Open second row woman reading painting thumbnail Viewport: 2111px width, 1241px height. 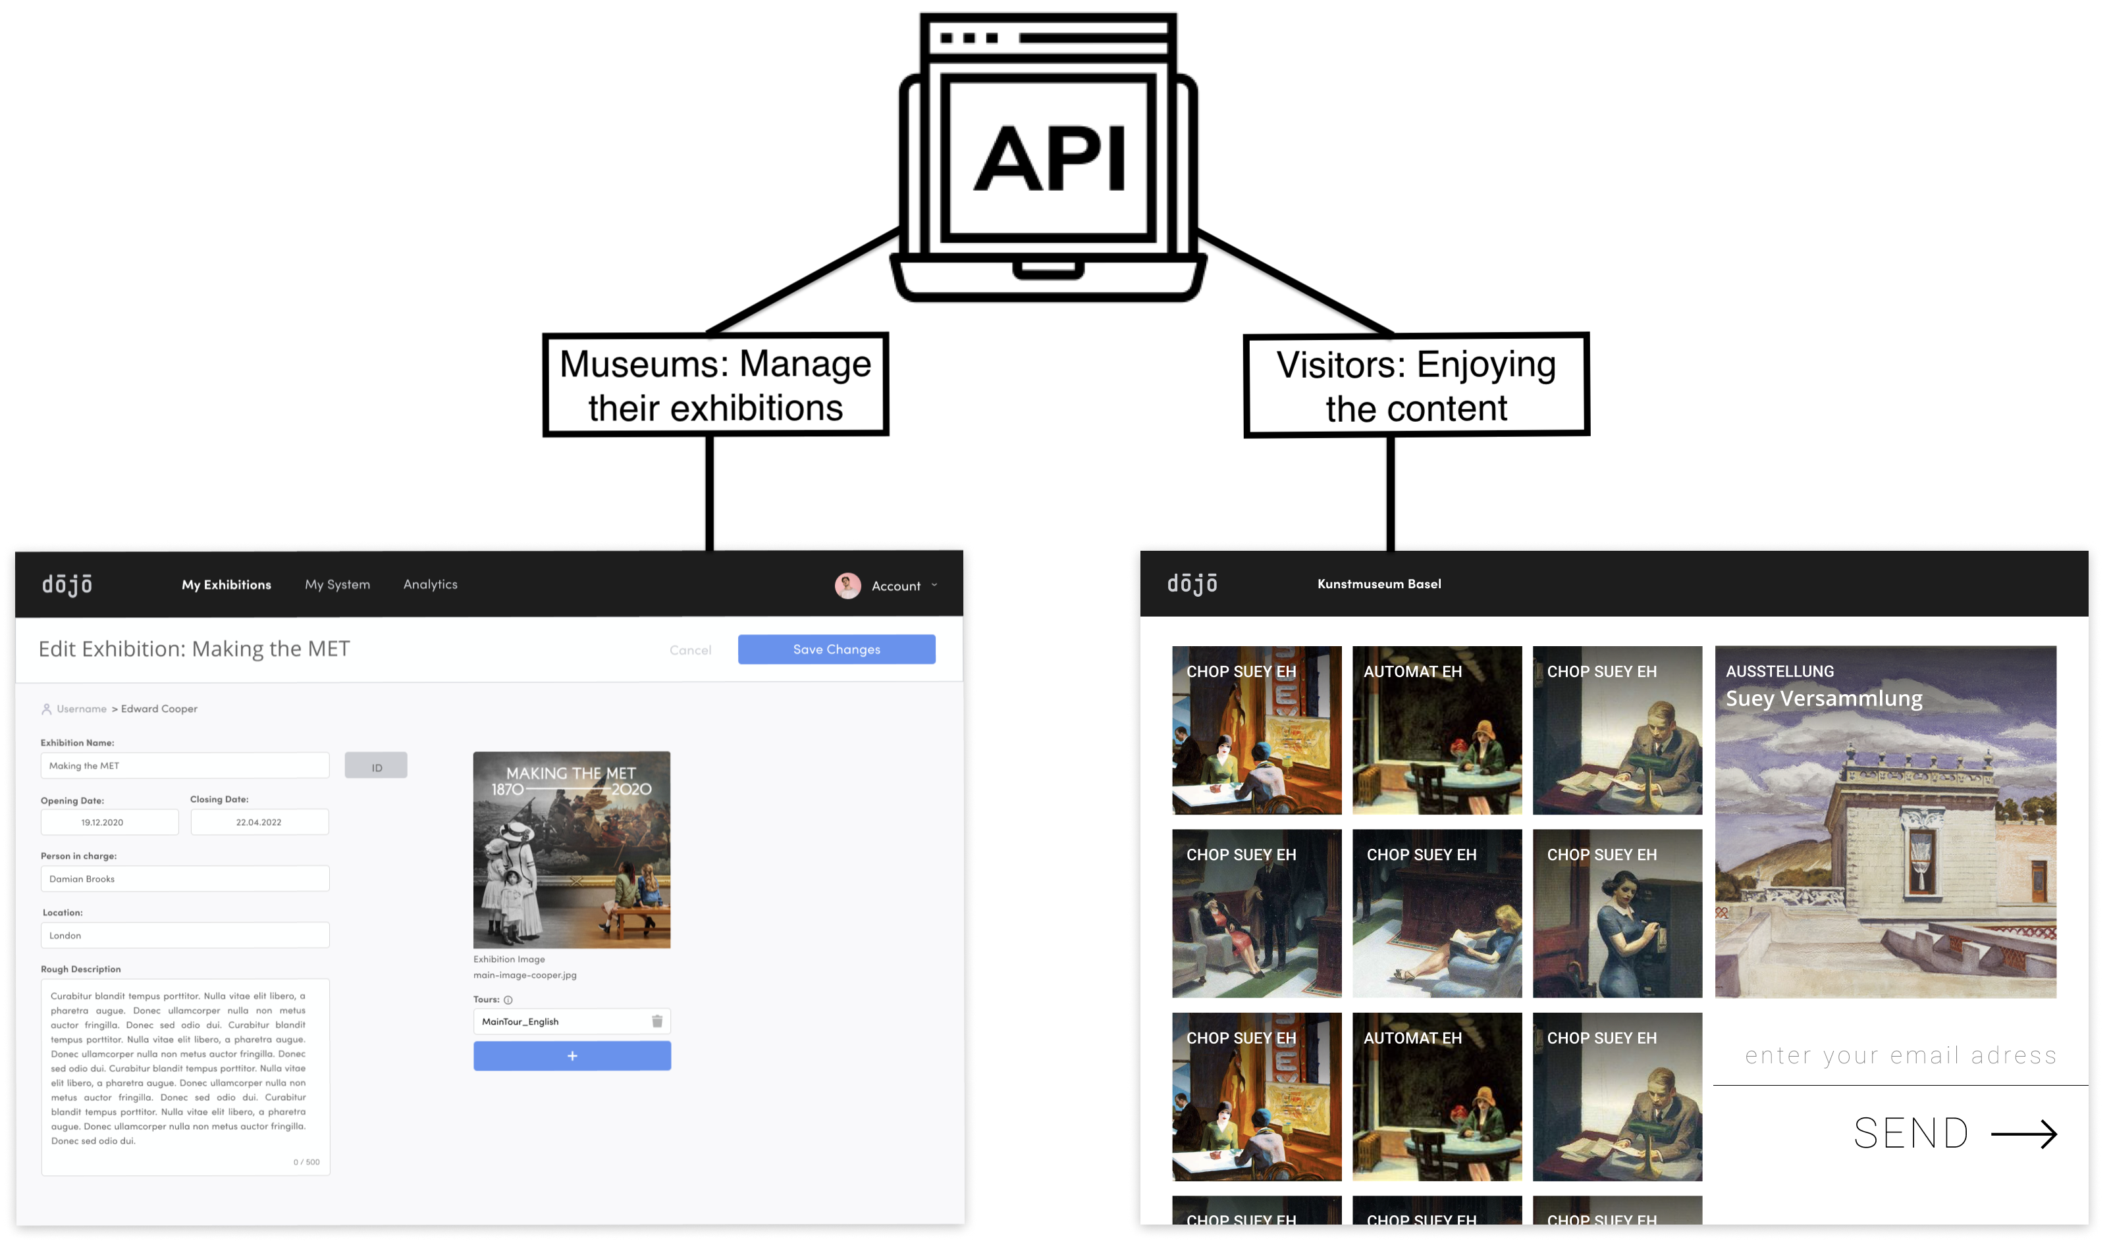tap(1437, 913)
